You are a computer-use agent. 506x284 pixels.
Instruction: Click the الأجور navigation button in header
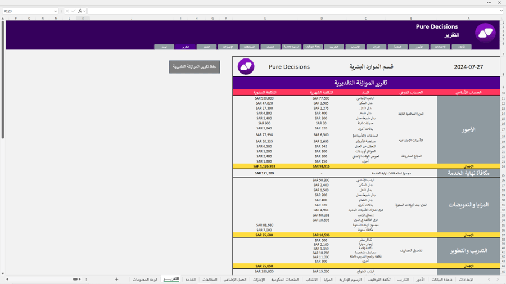coord(419,47)
